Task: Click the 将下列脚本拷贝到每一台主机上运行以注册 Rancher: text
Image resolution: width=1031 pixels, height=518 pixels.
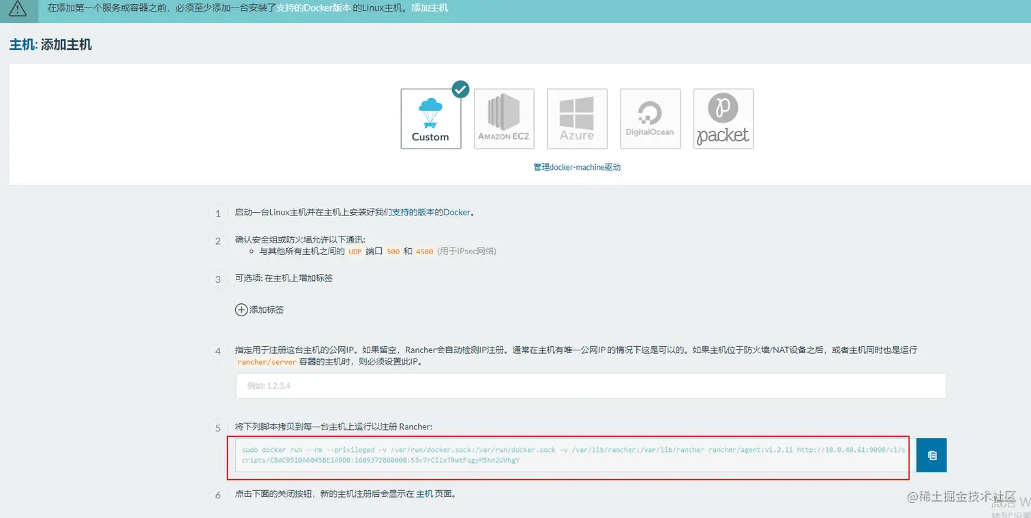Action: (x=333, y=427)
